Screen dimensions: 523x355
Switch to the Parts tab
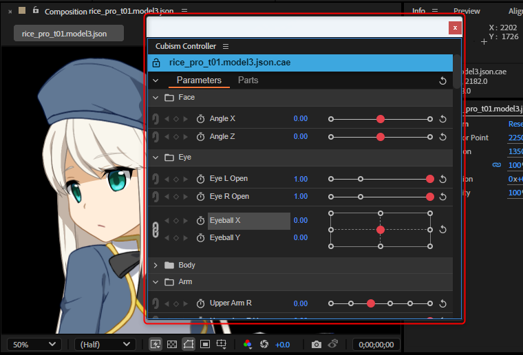coord(248,80)
